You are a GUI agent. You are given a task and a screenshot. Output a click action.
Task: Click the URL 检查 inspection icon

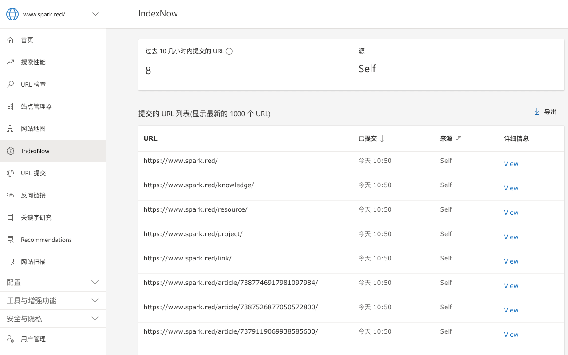tap(10, 84)
